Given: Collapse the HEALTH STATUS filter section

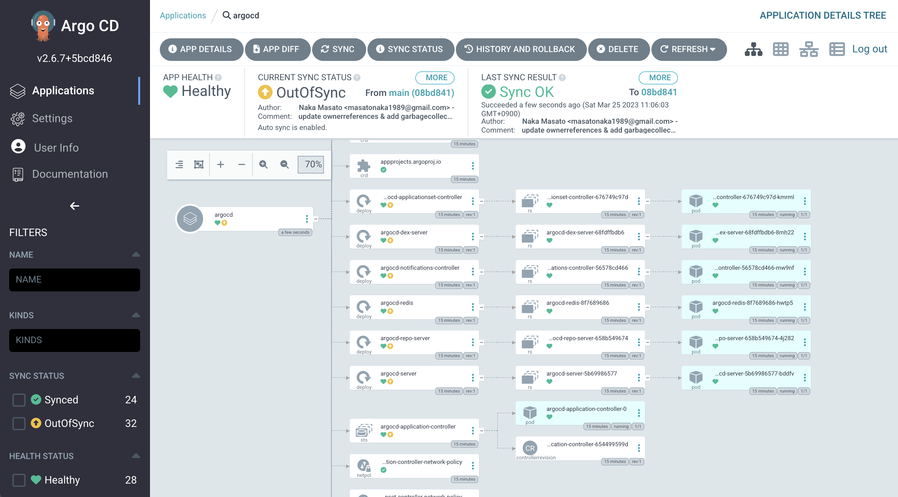Looking at the screenshot, I should tap(136, 456).
